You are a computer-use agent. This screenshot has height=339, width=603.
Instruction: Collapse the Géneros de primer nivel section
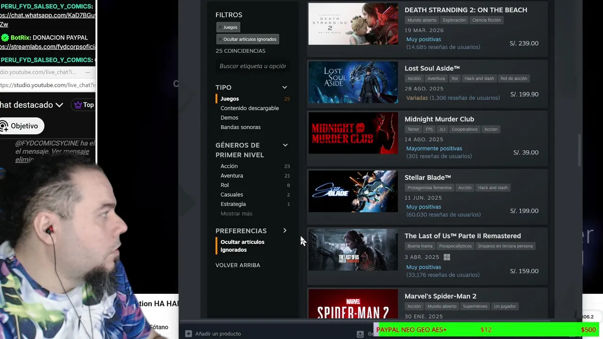285,145
